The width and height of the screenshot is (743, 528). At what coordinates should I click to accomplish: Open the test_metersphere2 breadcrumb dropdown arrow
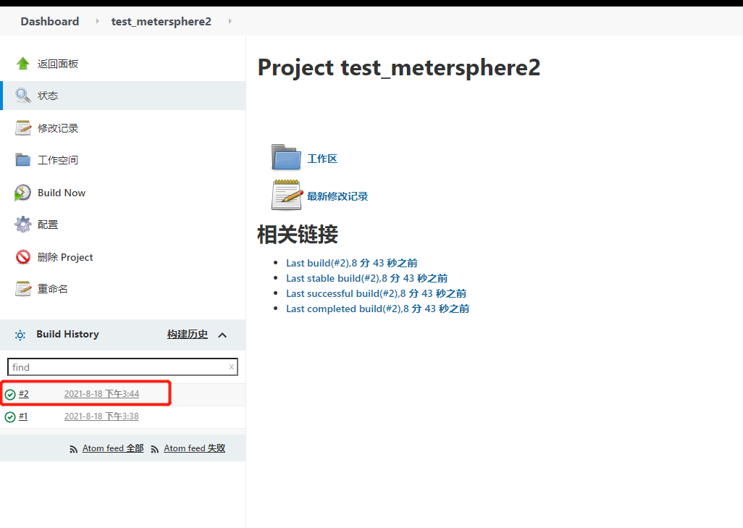230,21
